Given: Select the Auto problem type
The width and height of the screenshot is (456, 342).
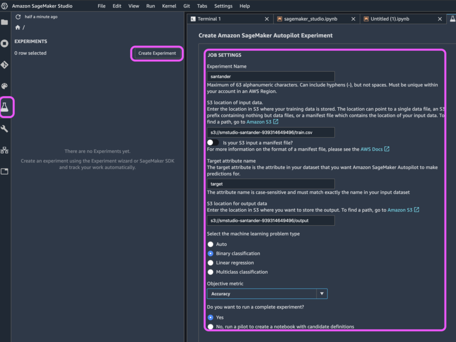Looking at the screenshot, I should point(210,244).
